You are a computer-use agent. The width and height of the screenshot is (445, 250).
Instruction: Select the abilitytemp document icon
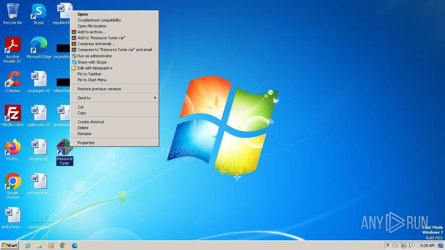tap(13, 218)
